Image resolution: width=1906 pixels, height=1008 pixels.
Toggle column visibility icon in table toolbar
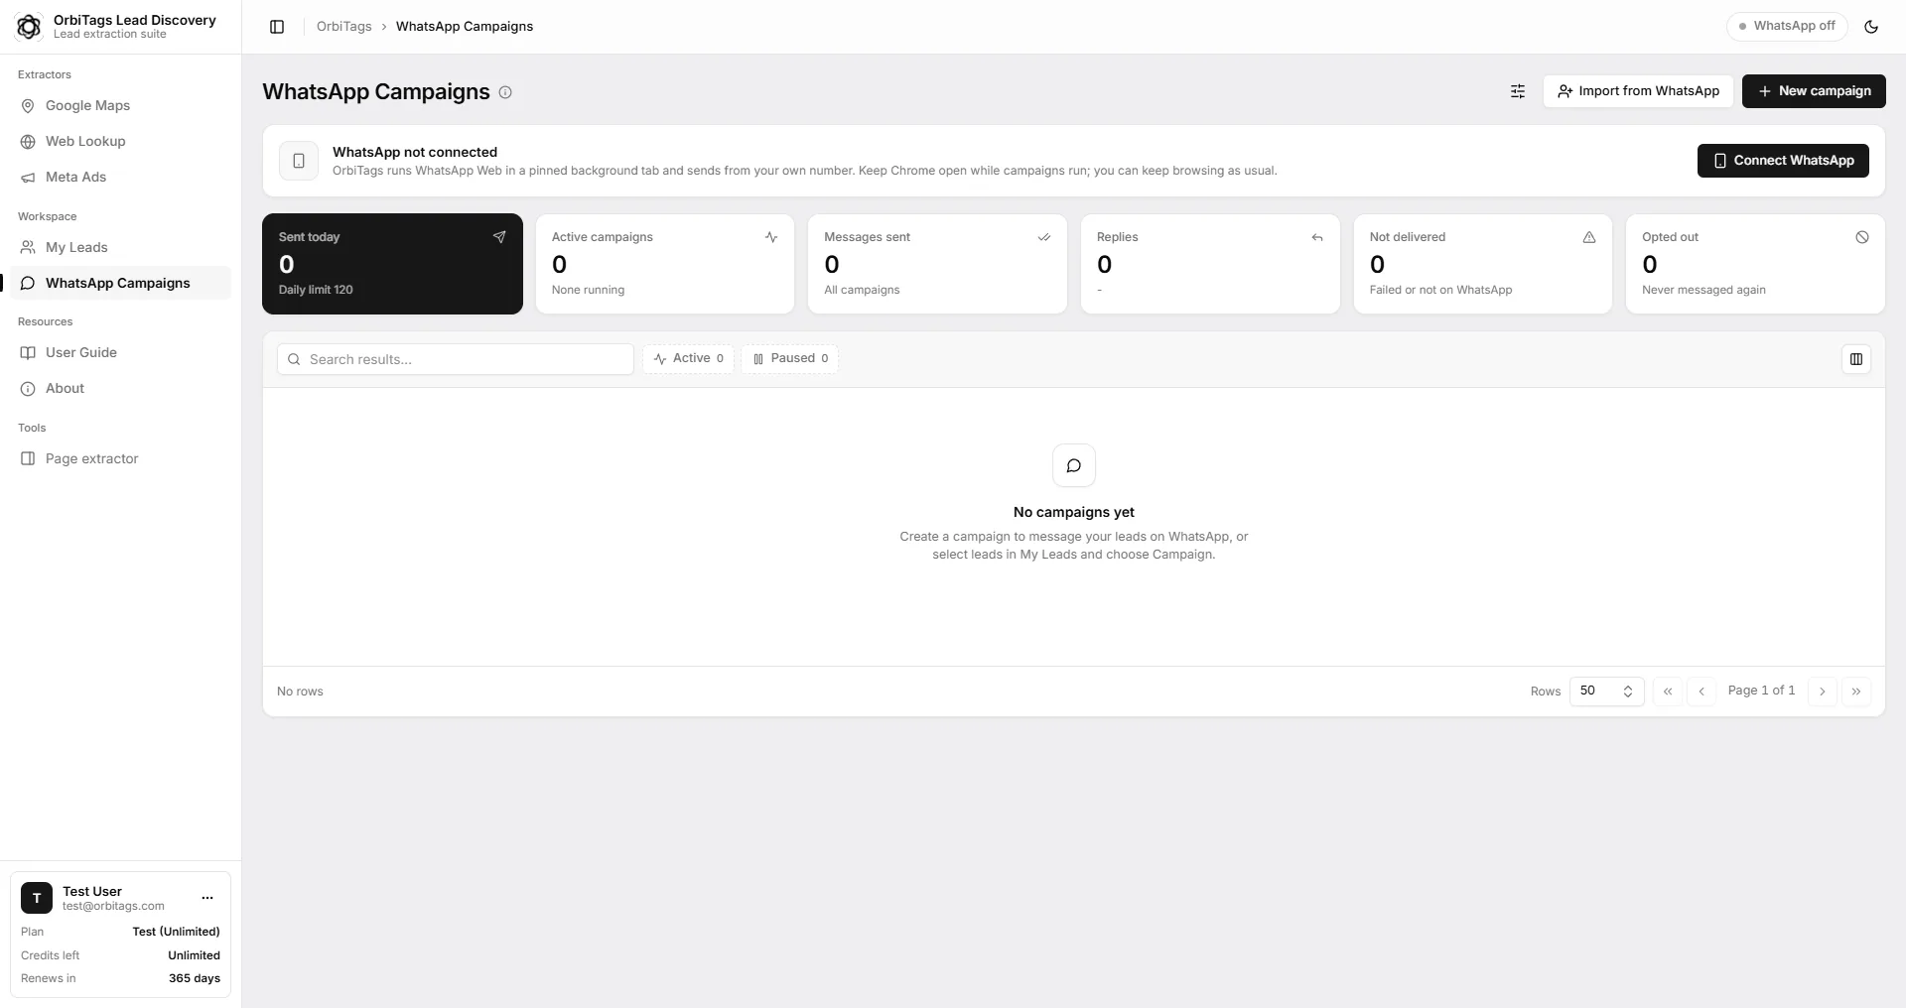coord(1856,359)
